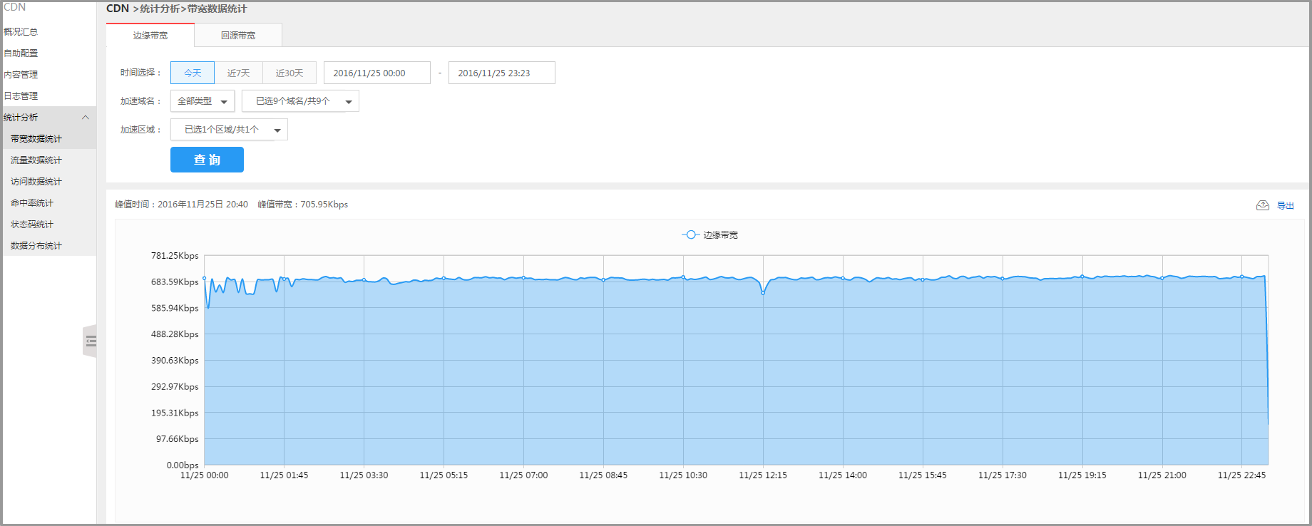Image resolution: width=1312 pixels, height=526 pixels.
Task: Collapse the 统计分析 menu chevron
Action: [86, 118]
